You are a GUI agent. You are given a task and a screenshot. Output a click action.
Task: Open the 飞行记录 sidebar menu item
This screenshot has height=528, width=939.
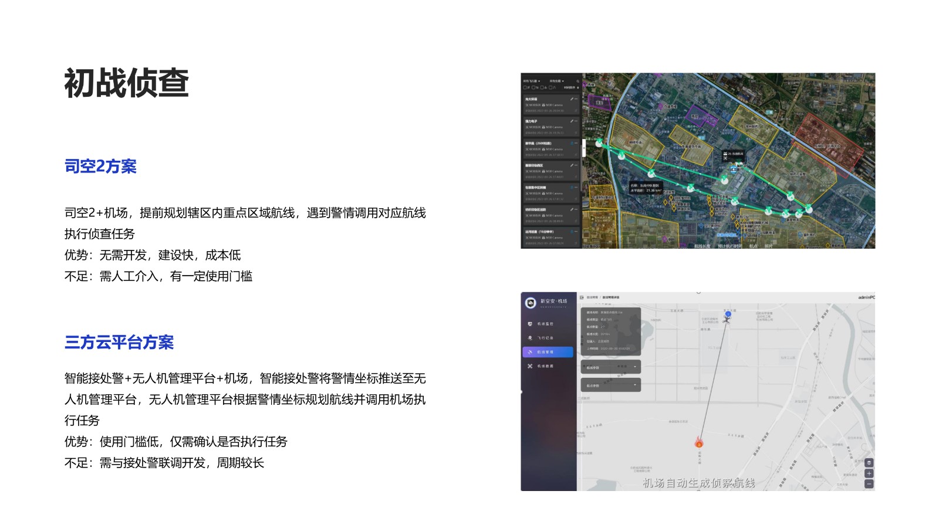click(545, 338)
